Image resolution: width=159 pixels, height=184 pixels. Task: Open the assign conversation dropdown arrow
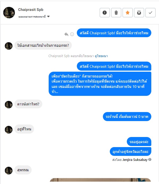pyautogui.click(x=48, y=16)
